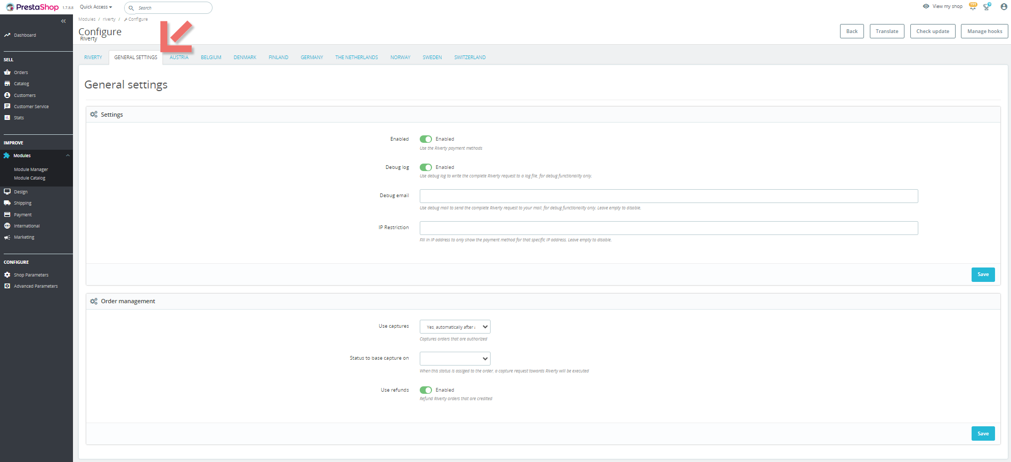1011x462 pixels.
Task: Click the Manage hooks button
Action: pos(984,31)
